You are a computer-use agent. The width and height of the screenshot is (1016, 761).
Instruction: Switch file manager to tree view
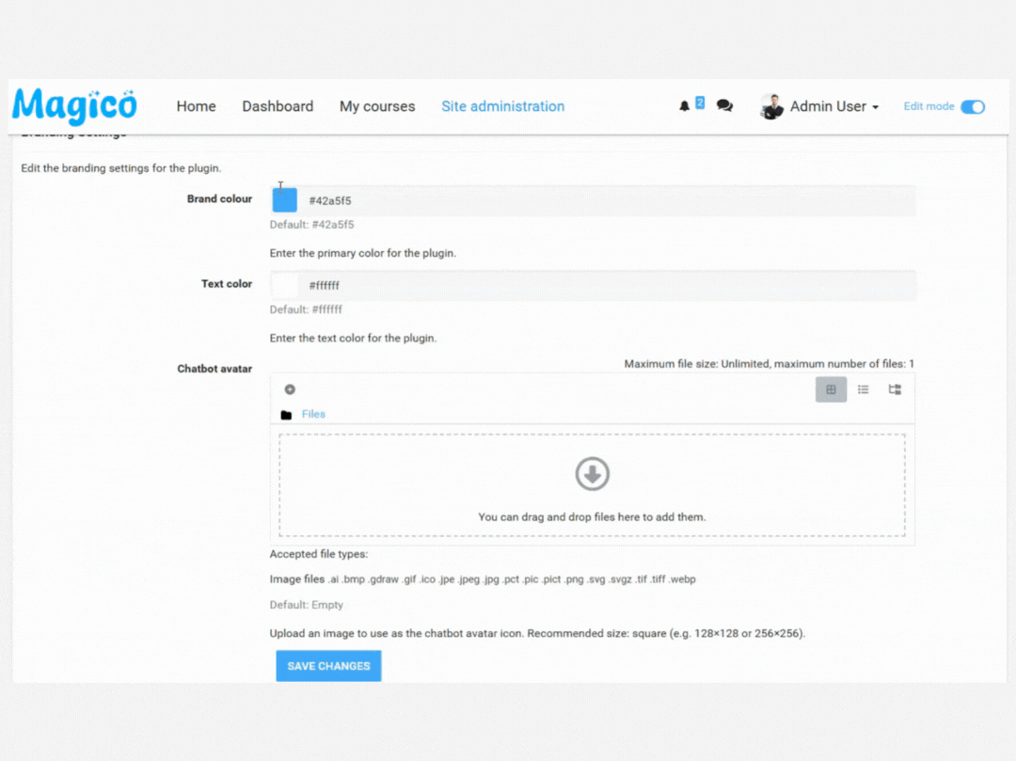[894, 388]
